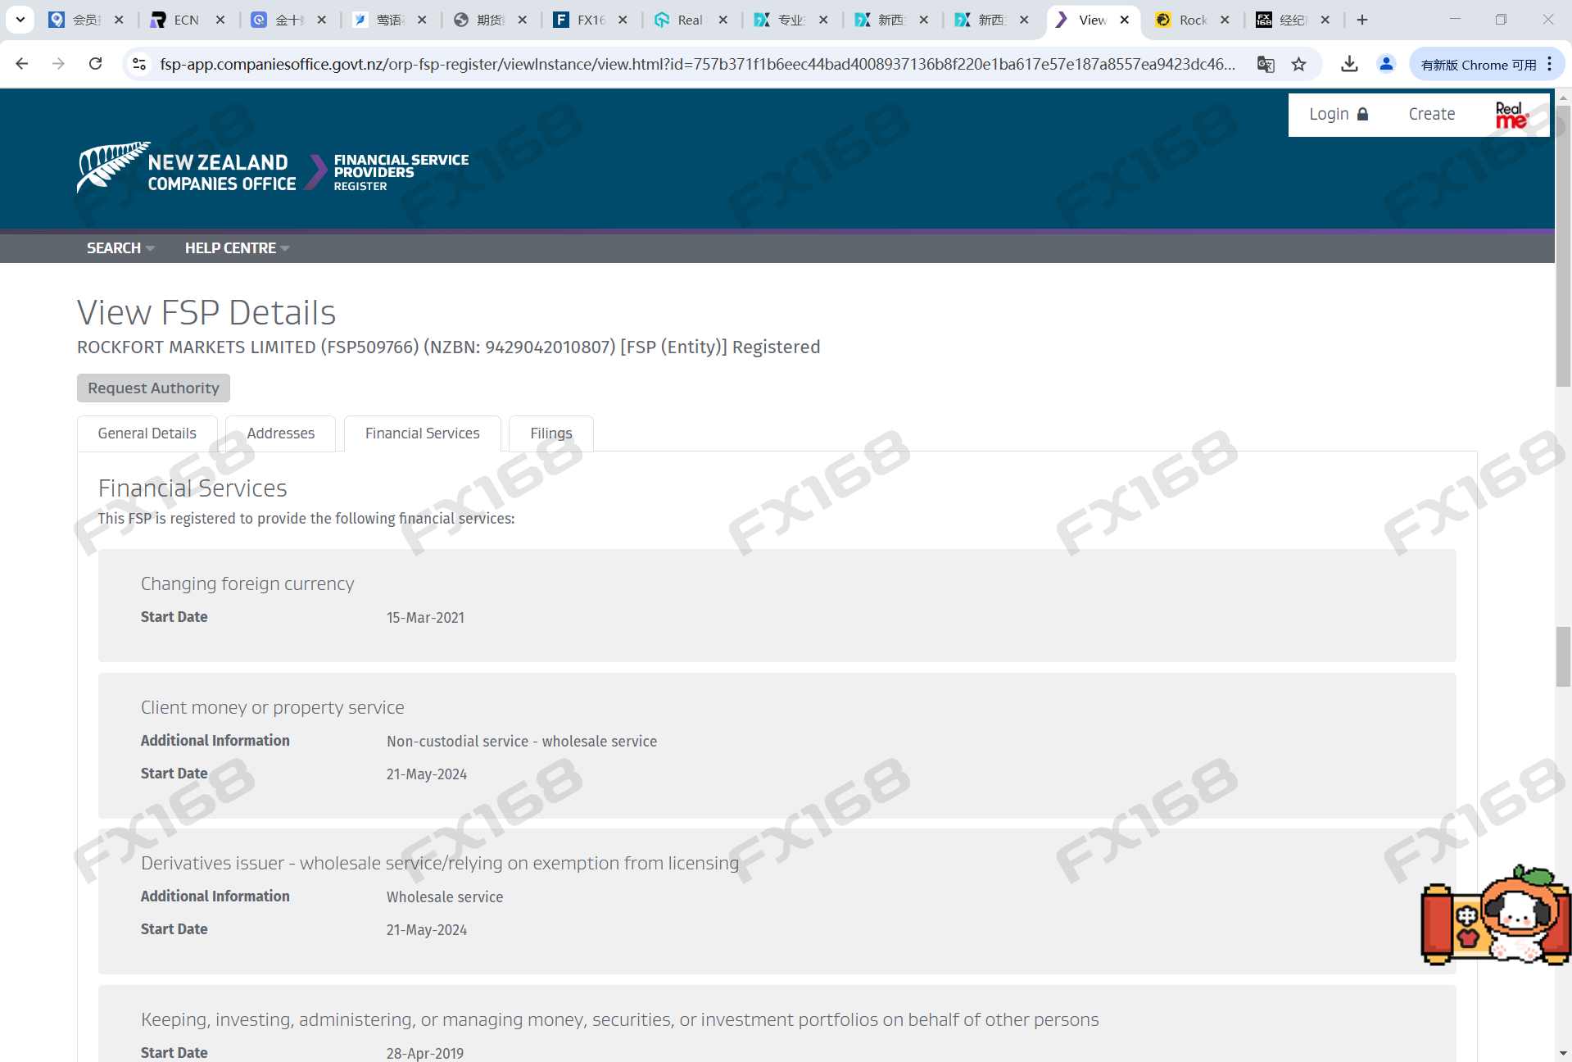
Task: Go forward to next page
Action: coord(58,64)
